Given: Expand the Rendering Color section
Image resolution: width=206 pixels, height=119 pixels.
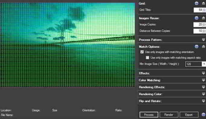Looking at the screenshot, I should coord(204,94).
